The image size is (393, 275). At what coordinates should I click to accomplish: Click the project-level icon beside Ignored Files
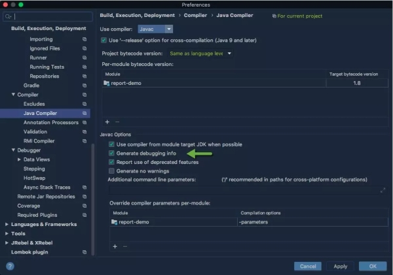(x=84, y=48)
